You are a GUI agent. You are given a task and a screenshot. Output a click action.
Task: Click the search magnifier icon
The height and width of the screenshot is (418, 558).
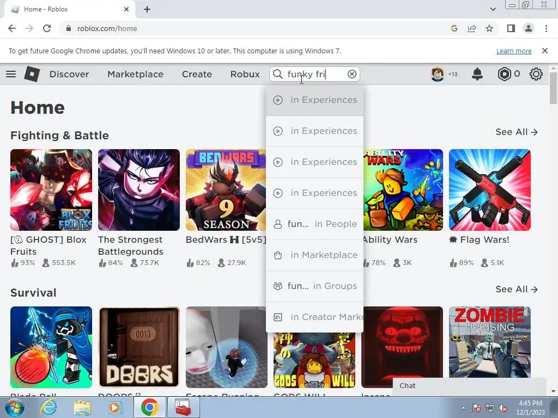tap(277, 74)
